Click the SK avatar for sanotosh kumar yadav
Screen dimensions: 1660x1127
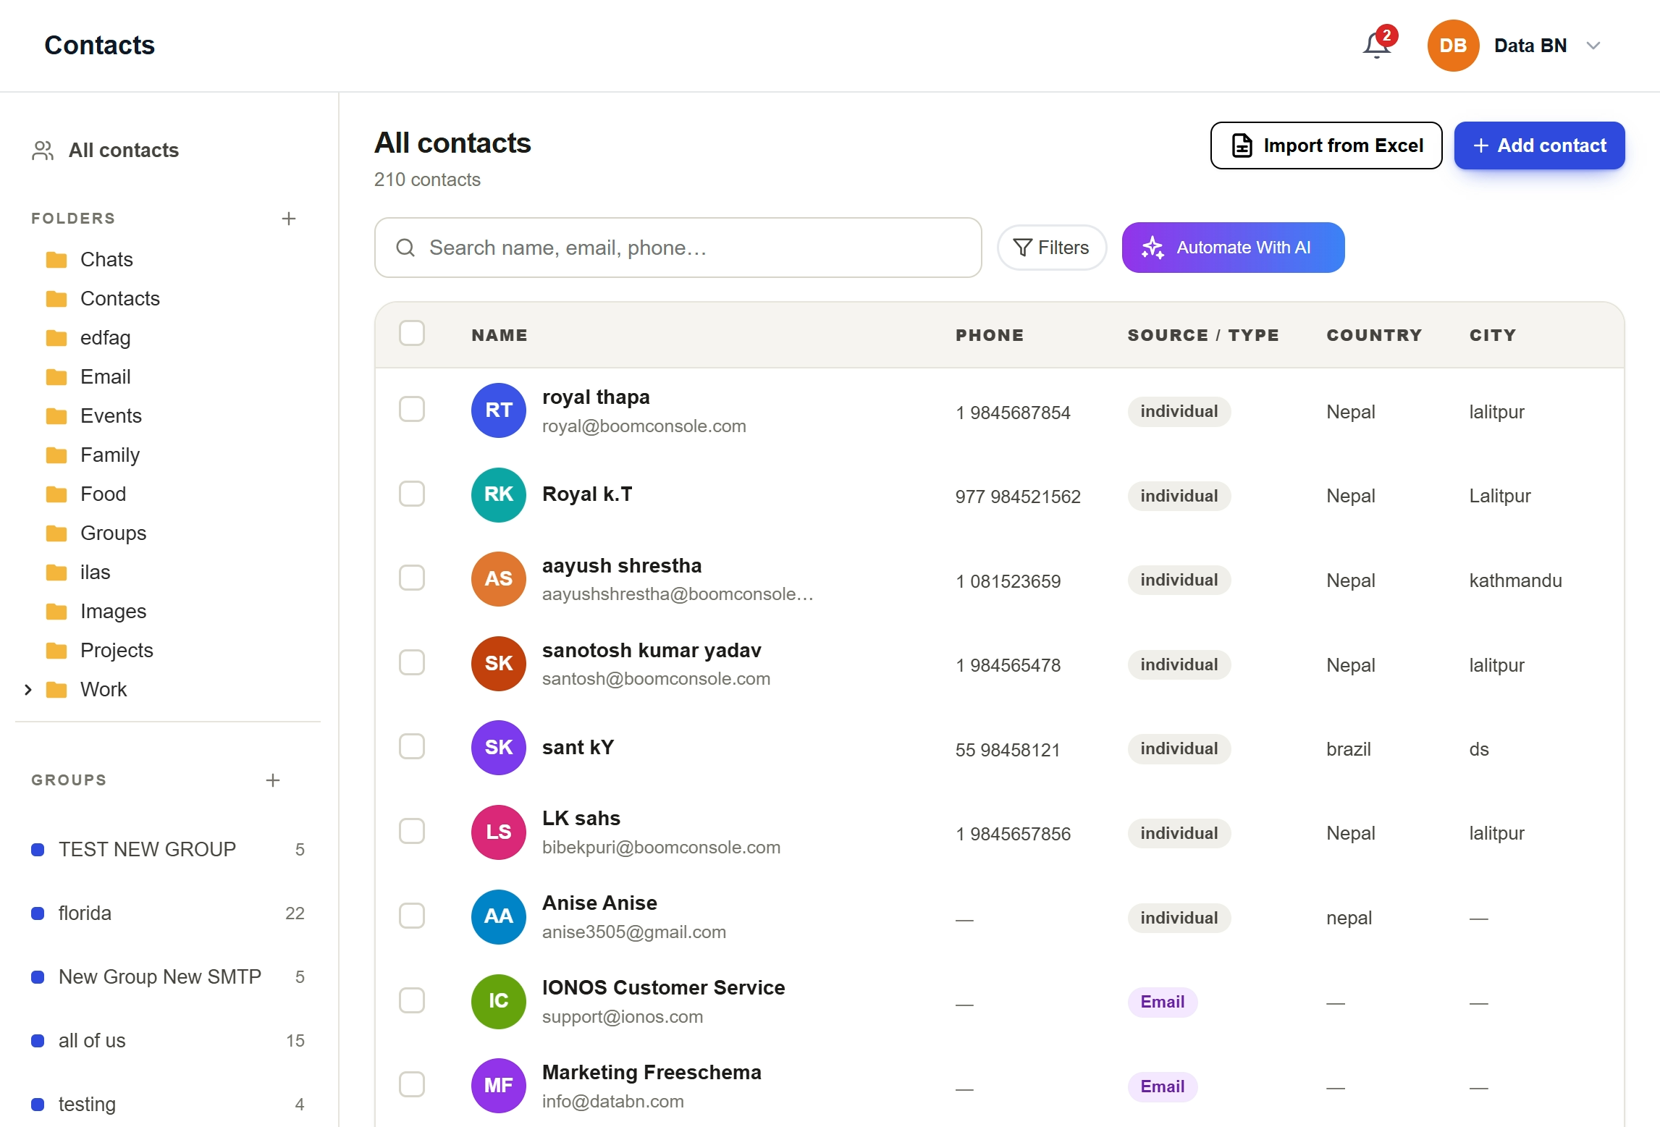(x=499, y=663)
